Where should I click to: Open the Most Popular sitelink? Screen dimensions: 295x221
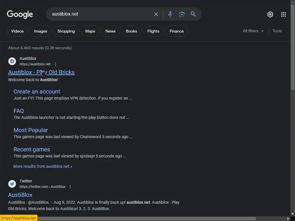tap(31, 130)
